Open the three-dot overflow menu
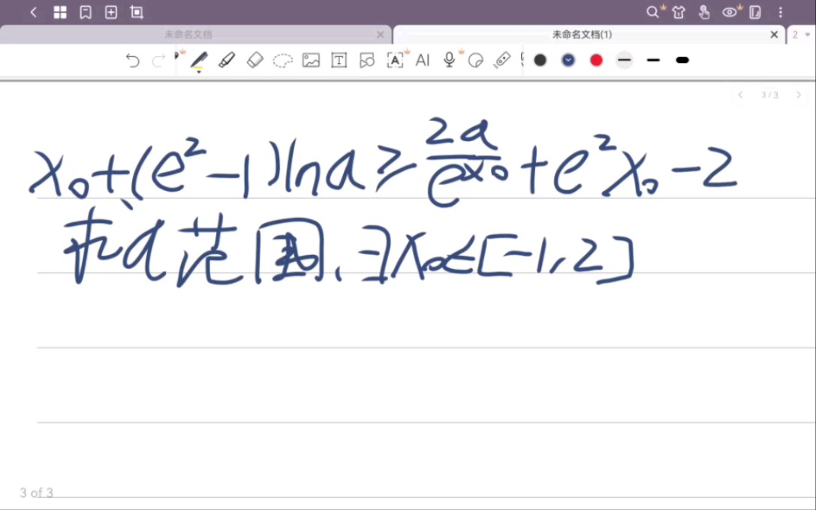 pyautogui.click(x=781, y=12)
